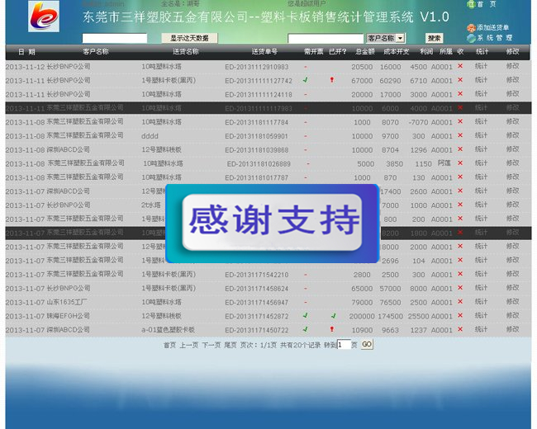Screen dimensions: 537x429
Task: Open 系统管理 system management
Action: (x=489, y=38)
